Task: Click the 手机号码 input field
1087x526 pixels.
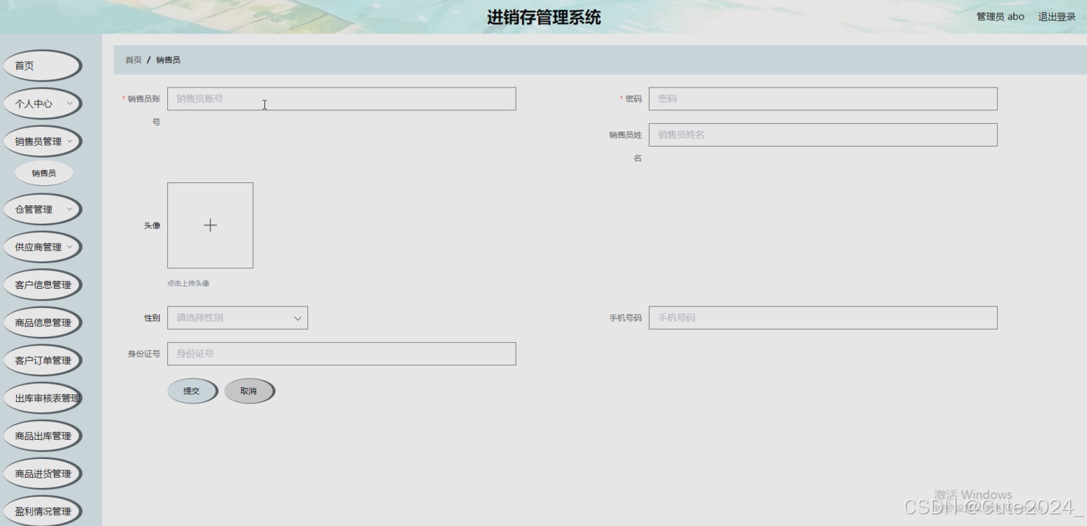Action: click(822, 317)
